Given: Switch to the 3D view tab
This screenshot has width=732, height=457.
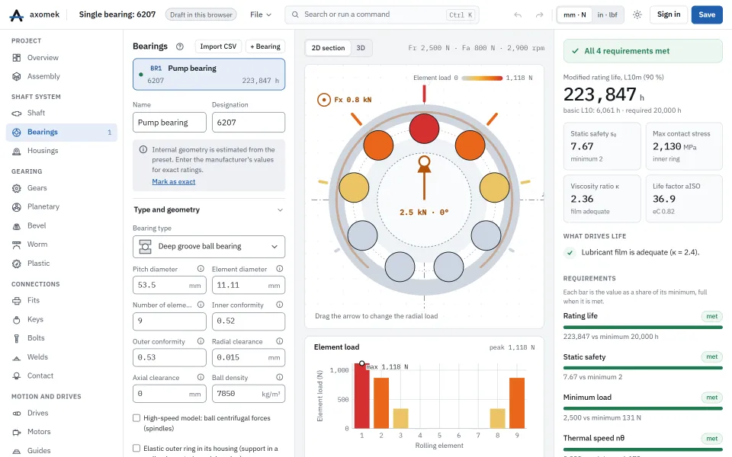Looking at the screenshot, I should (361, 47).
